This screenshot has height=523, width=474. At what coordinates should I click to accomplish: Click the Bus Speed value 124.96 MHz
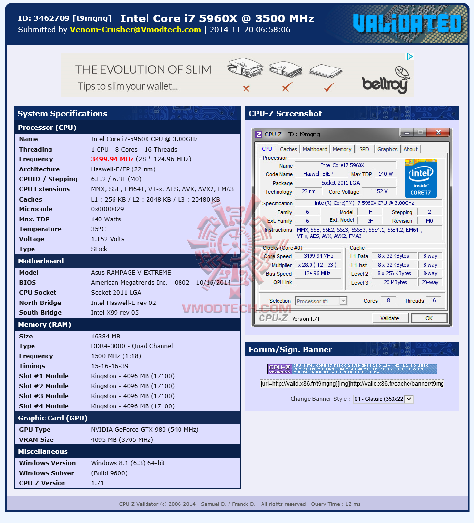[x=318, y=273]
